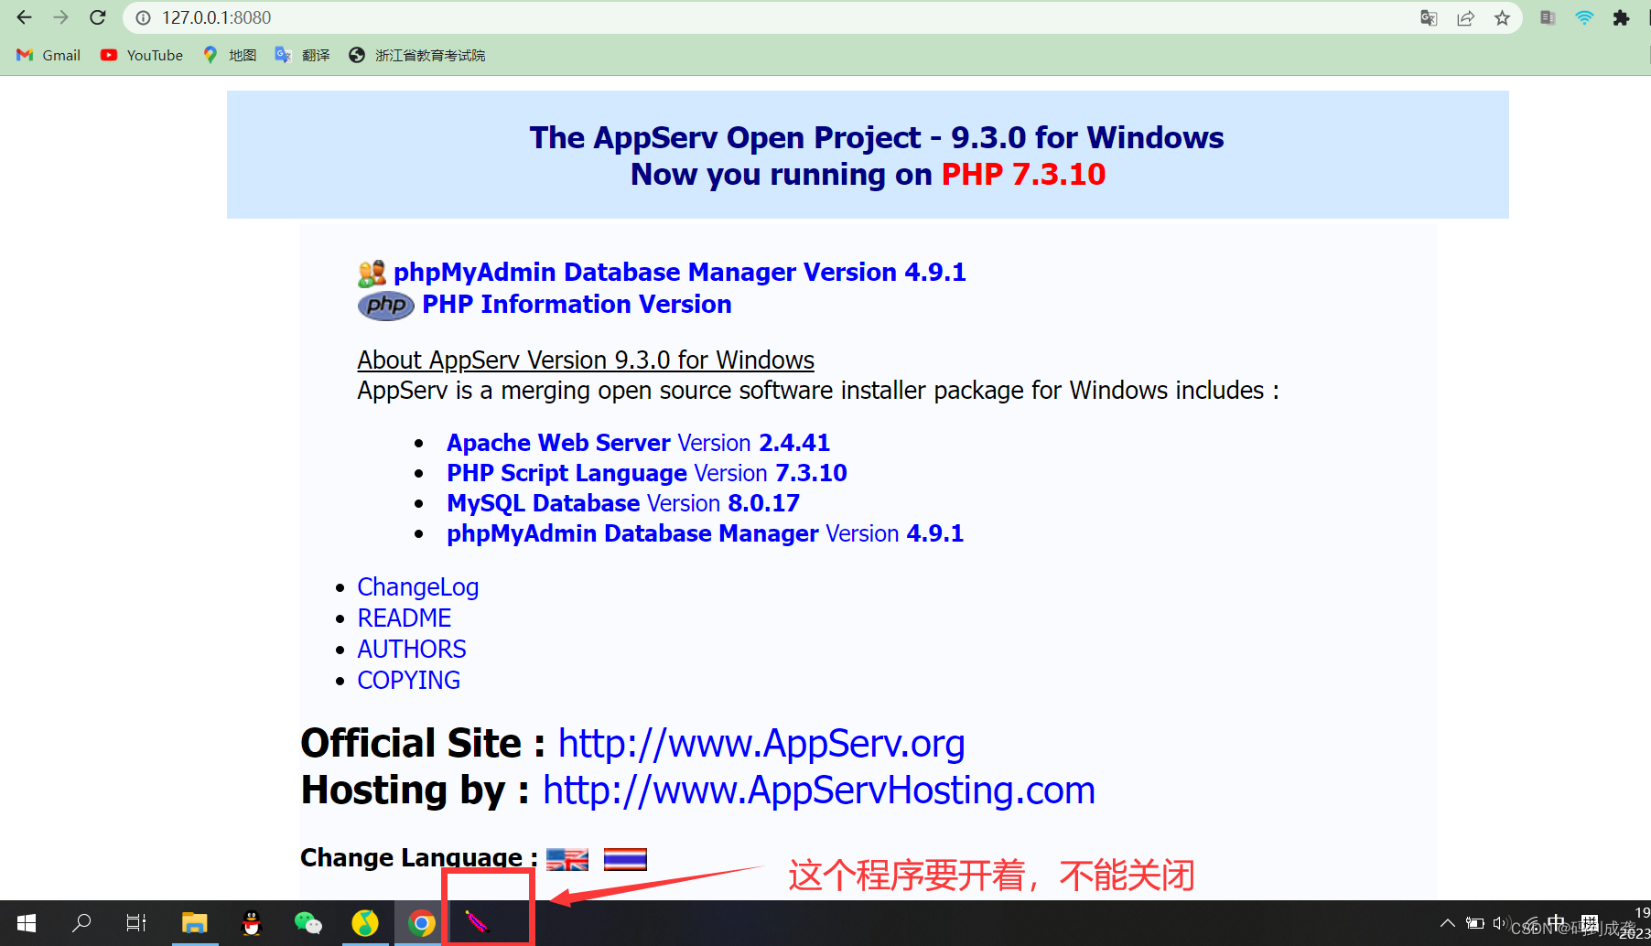
Task: Click the php logo icon
Action: pyautogui.click(x=385, y=305)
